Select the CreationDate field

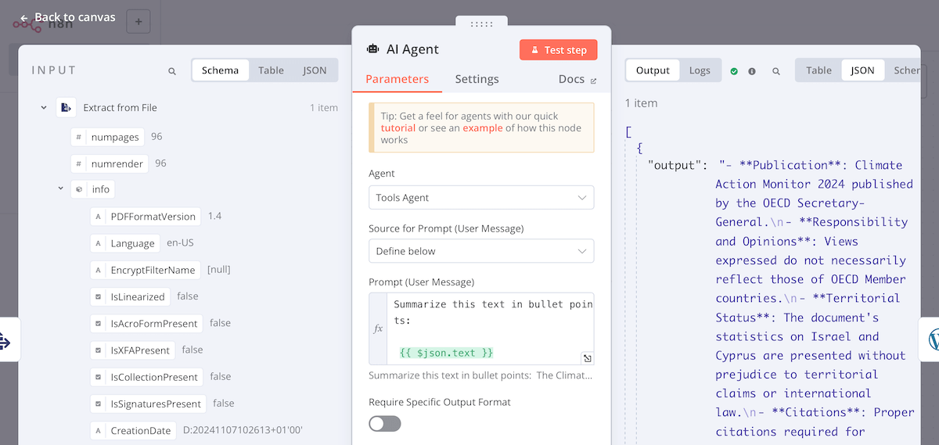(x=134, y=430)
